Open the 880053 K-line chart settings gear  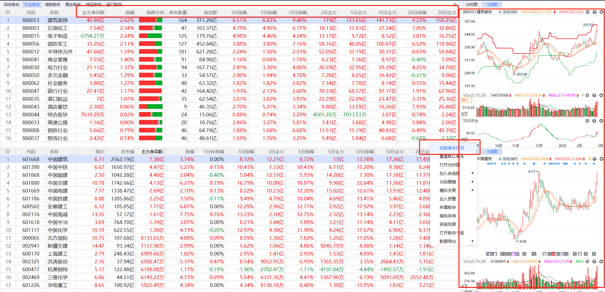click(x=587, y=12)
